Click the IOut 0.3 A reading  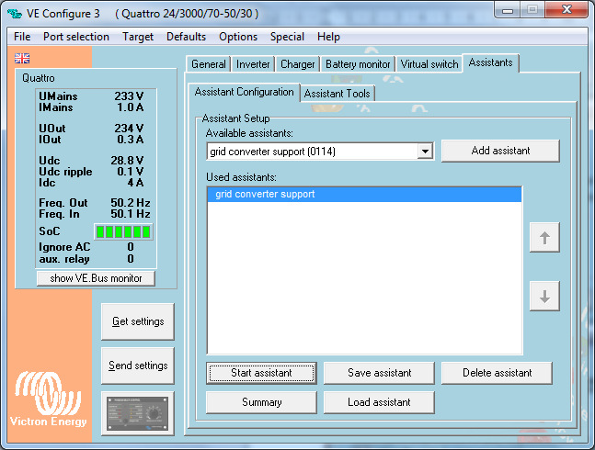(x=131, y=140)
